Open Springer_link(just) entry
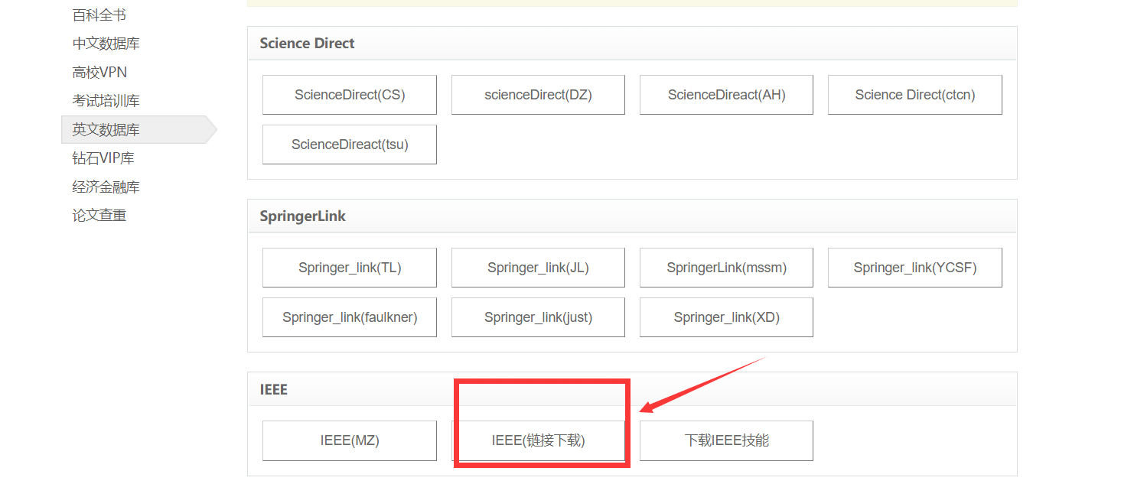The height and width of the screenshot is (484, 1121). [538, 317]
